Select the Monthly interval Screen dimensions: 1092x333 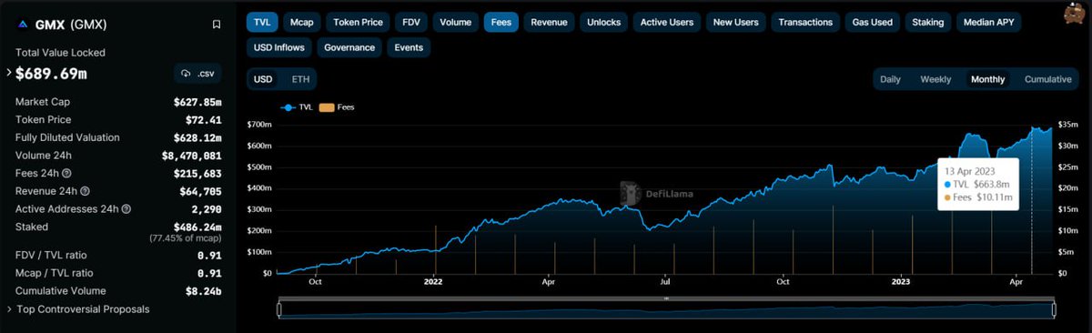[987, 79]
